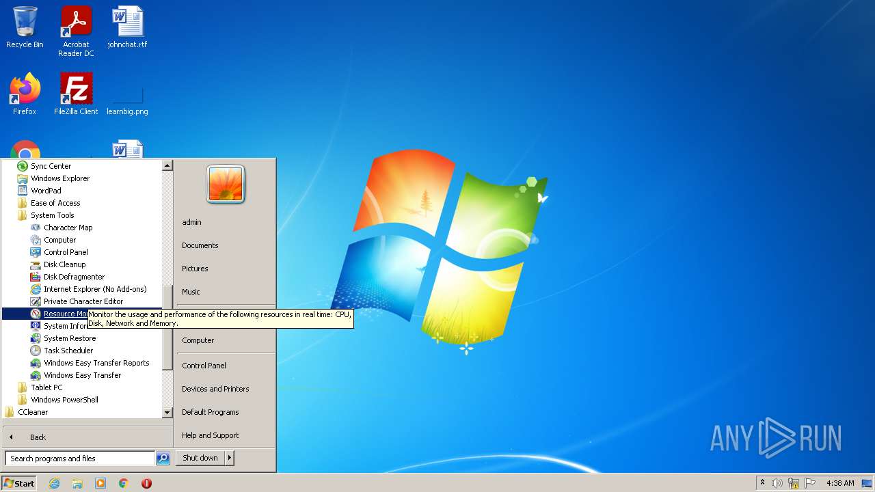Open Control Panel in Start menu right pane
This screenshot has height=492, width=875.
coord(204,366)
